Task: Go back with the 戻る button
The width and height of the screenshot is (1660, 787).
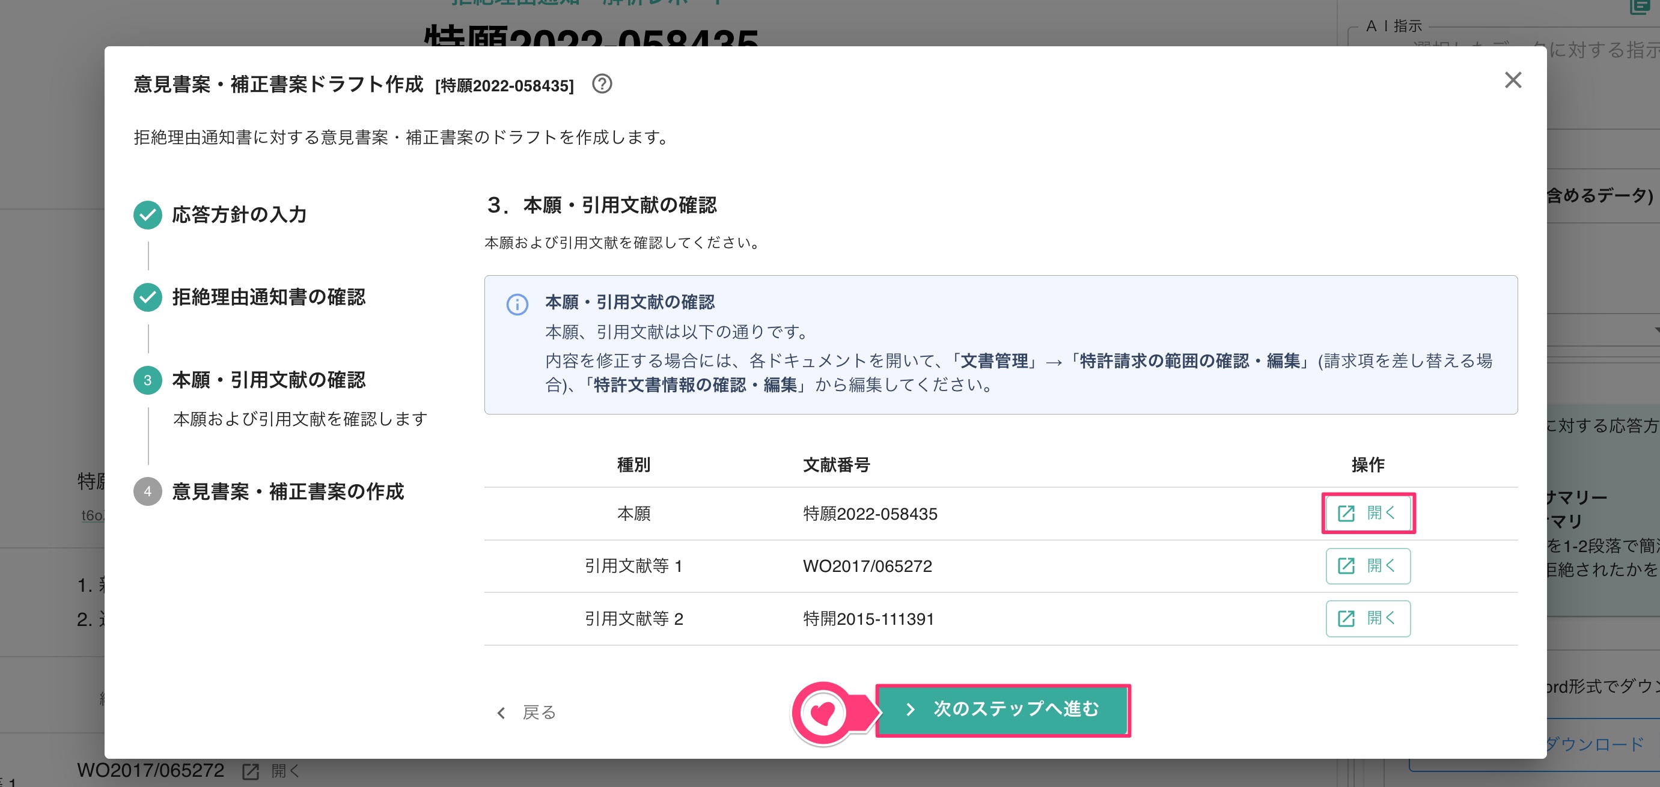Action: pos(526,713)
